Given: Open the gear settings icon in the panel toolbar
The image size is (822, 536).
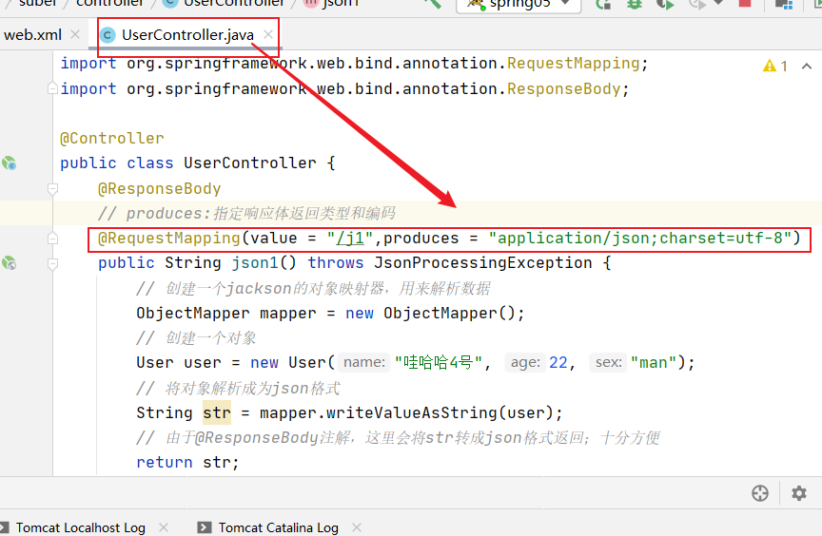Looking at the screenshot, I should [799, 493].
